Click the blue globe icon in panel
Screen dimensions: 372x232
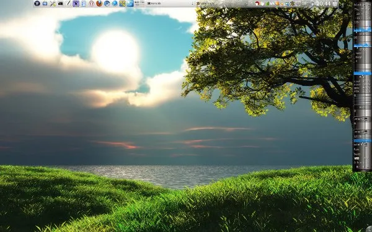point(115,3)
